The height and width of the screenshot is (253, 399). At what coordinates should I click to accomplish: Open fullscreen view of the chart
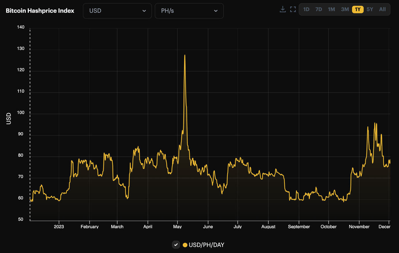pyautogui.click(x=293, y=9)
